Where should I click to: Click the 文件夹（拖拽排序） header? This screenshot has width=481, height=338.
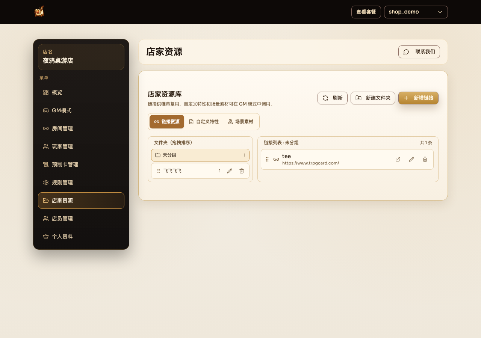coord(173,143)
